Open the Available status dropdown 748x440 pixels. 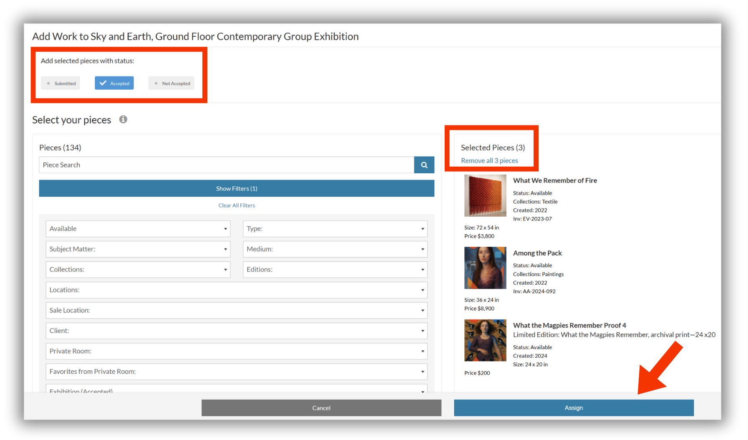(138, 229)
